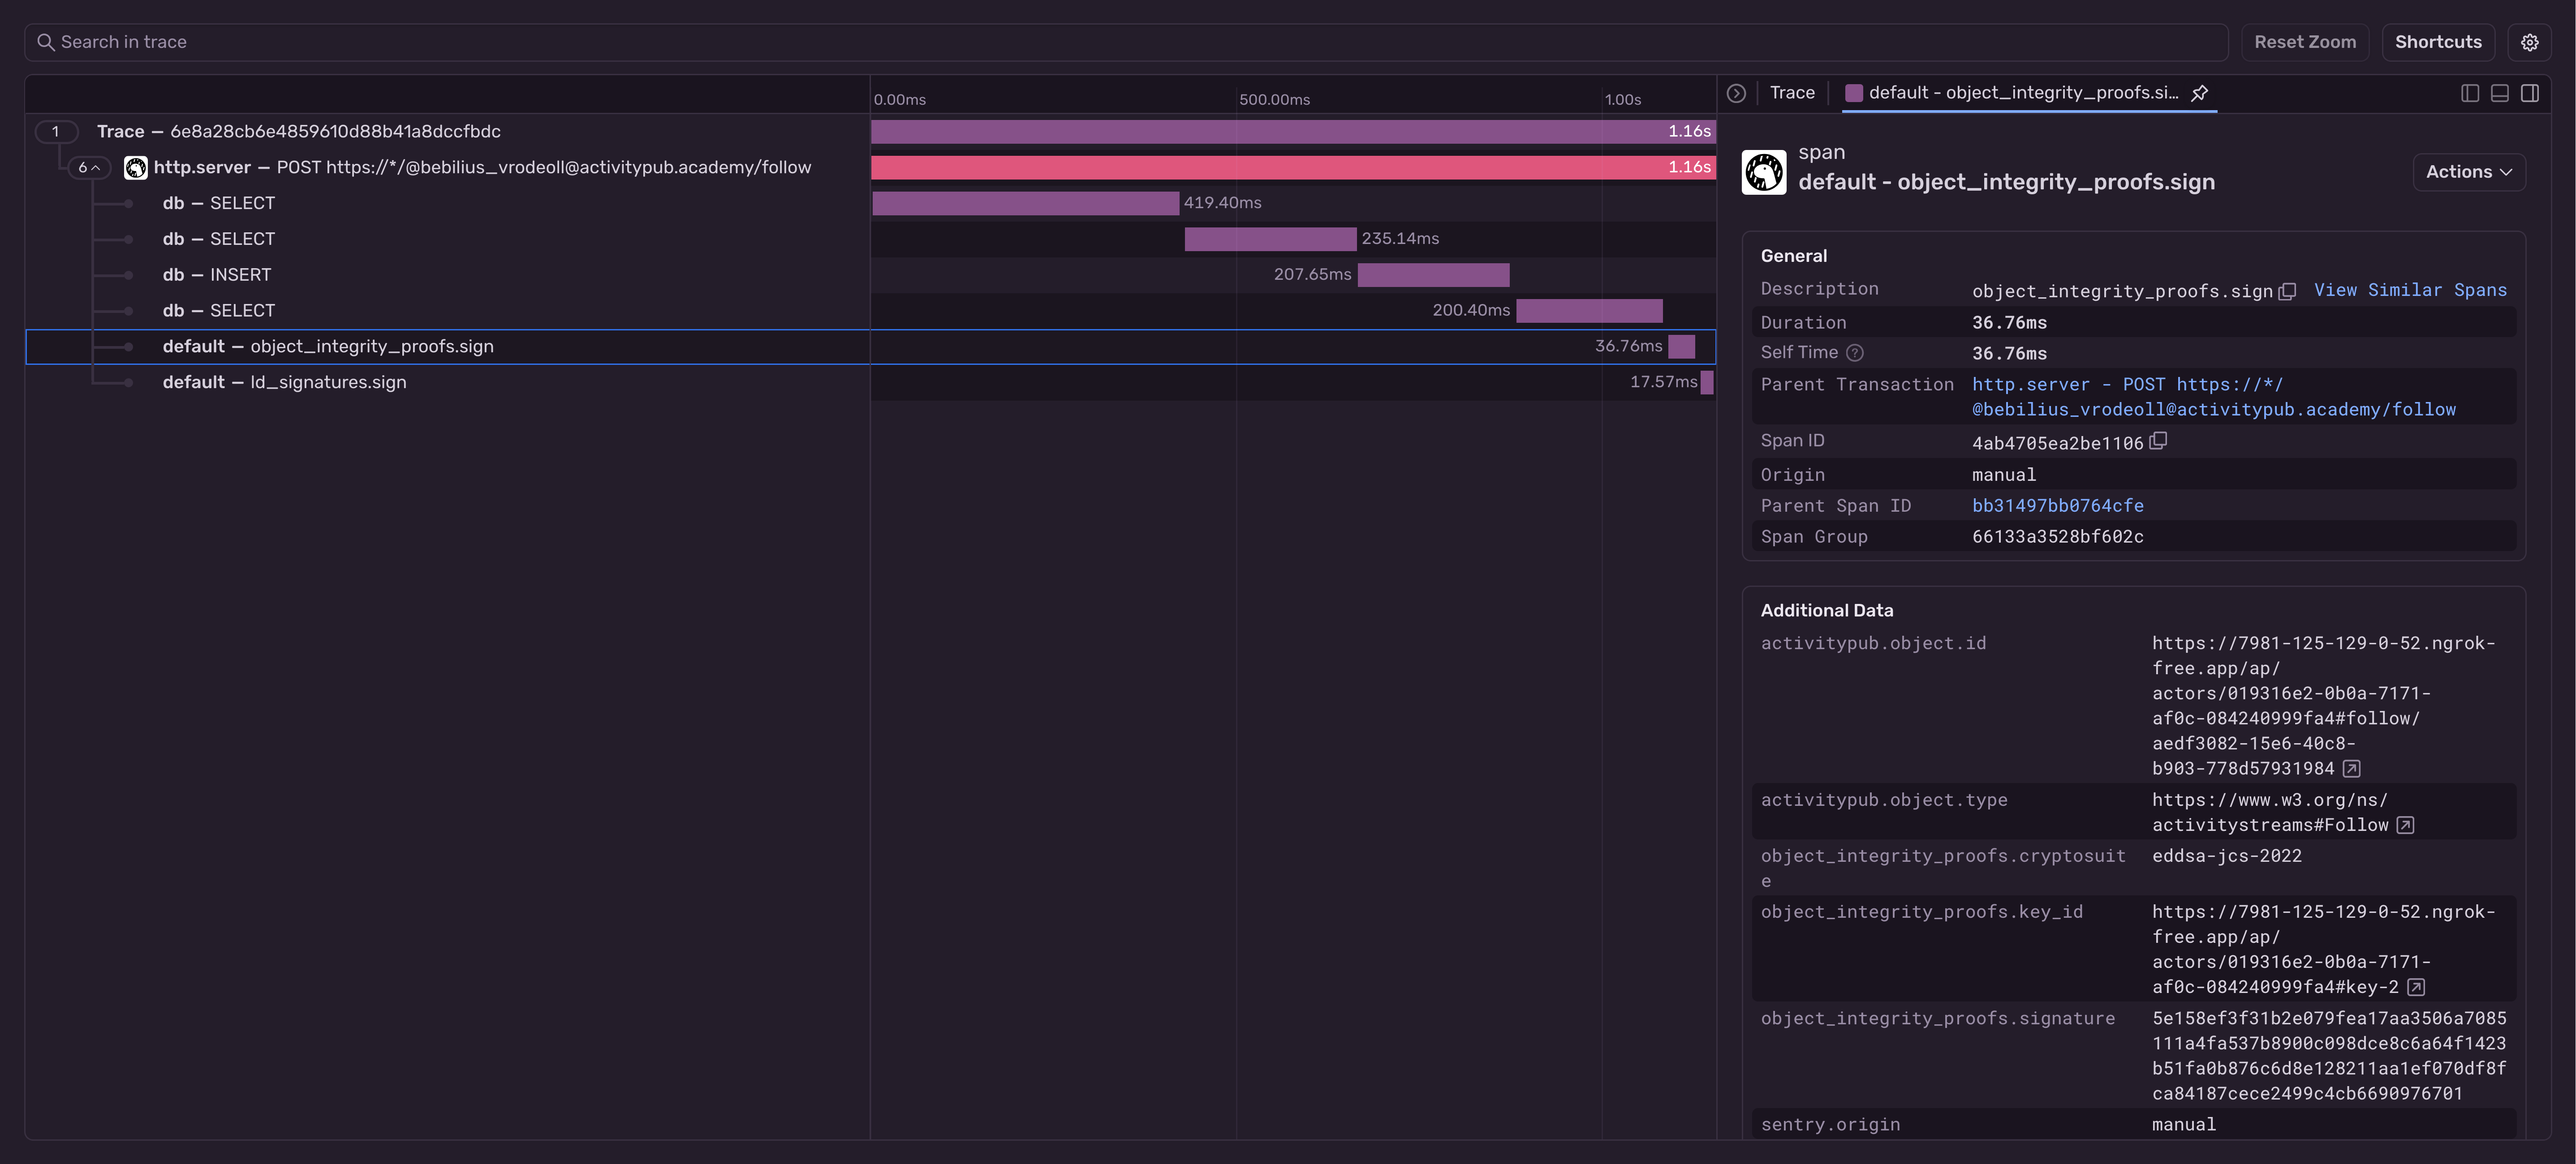Open the Actions dropdown
Image resolution: width=2576 pixels, height=1164 pixels.
click(x=2467, y=172)
